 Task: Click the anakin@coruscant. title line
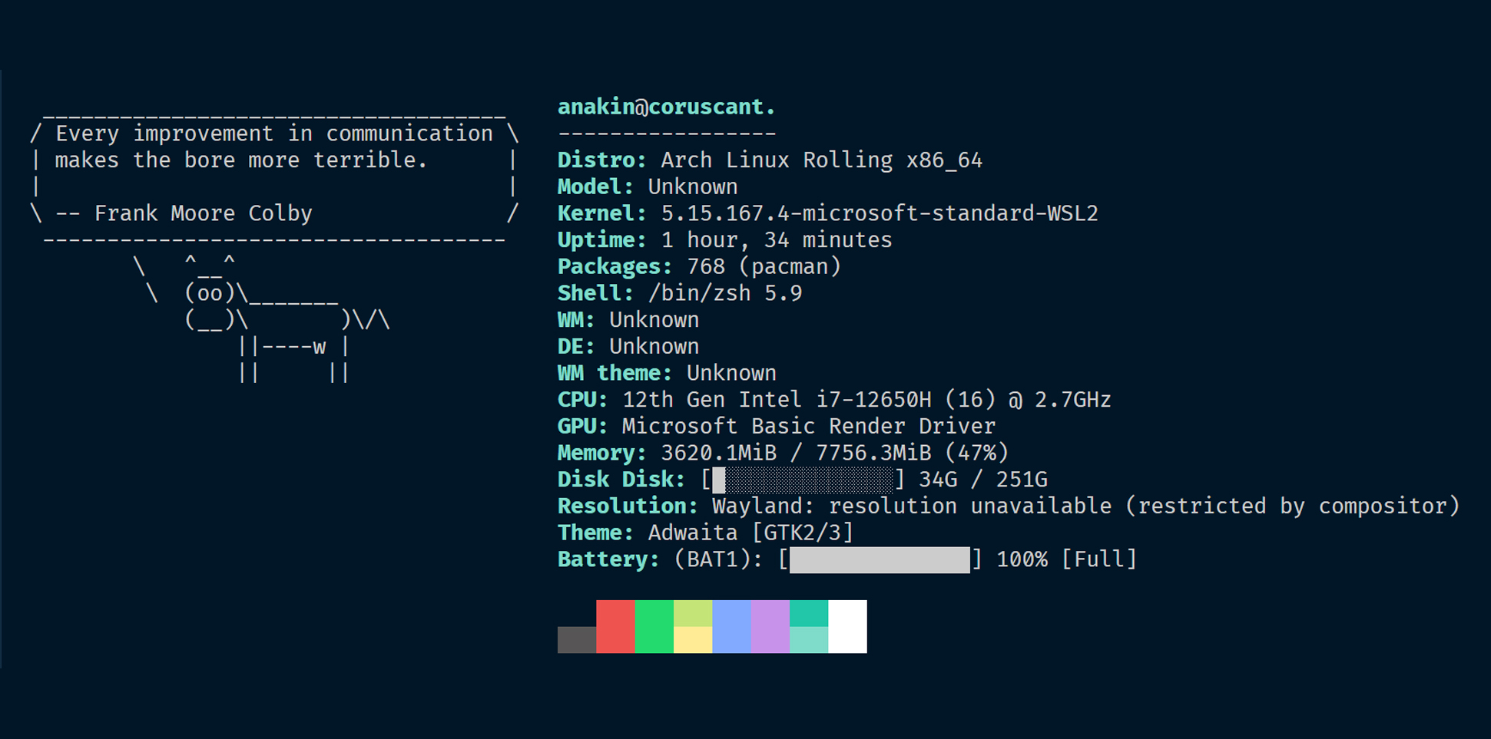pyautogui.click(x=666, y=107)
